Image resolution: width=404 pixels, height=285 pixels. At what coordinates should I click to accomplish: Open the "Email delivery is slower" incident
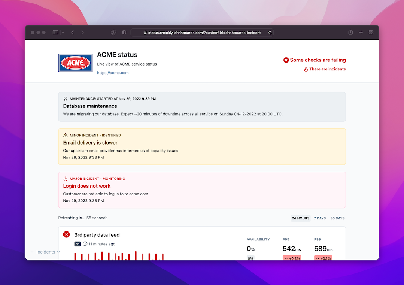coord(90,143)
